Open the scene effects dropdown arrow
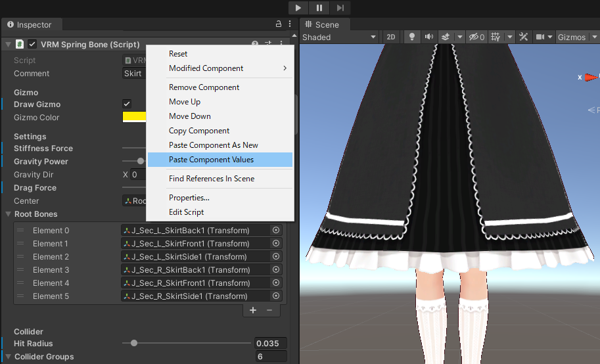The image size is (600, 364). pos(460,37)
